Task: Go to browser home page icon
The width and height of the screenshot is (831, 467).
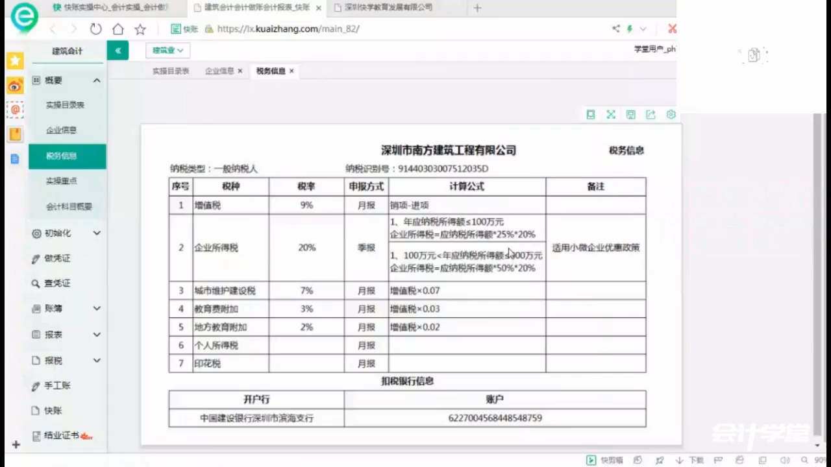Action: pos(118,29)
